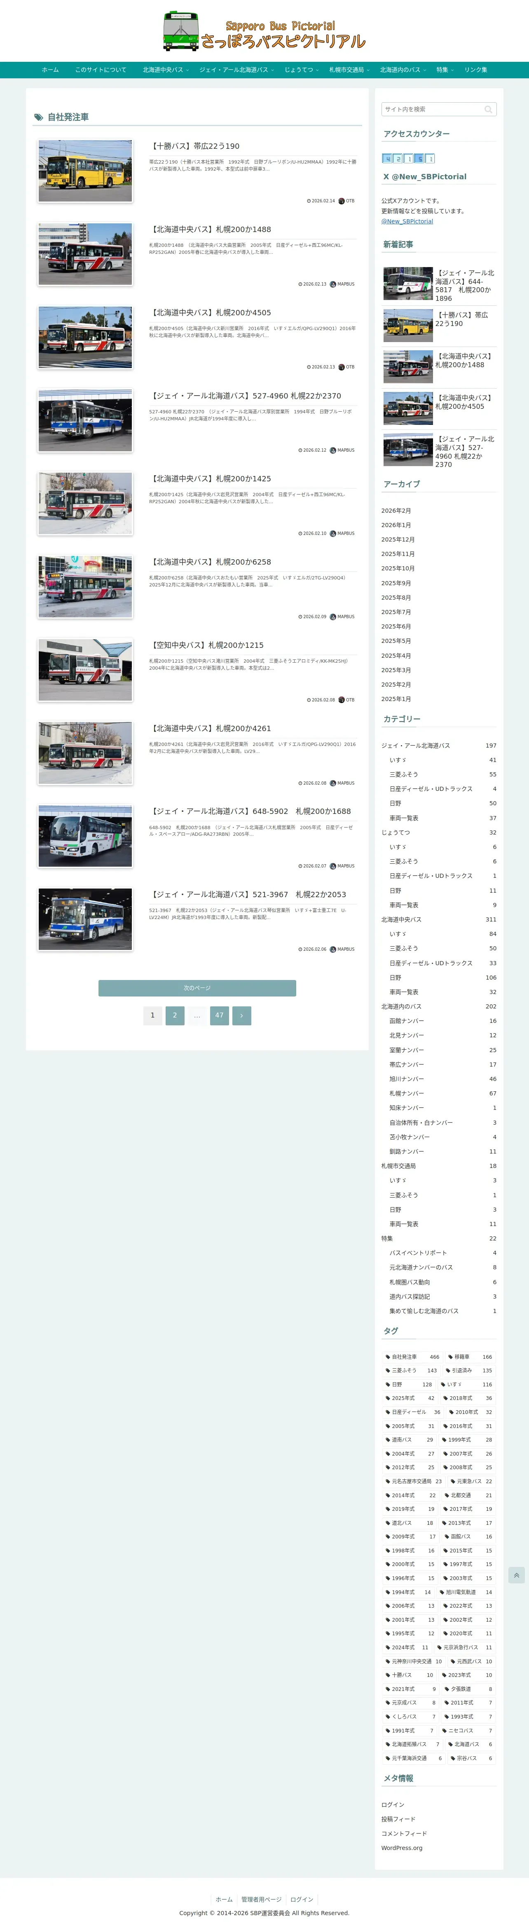529x1925 pixels.
Task: Open thumbnail of 札幌200か4505 post
Action: click(x=85, y=337)
